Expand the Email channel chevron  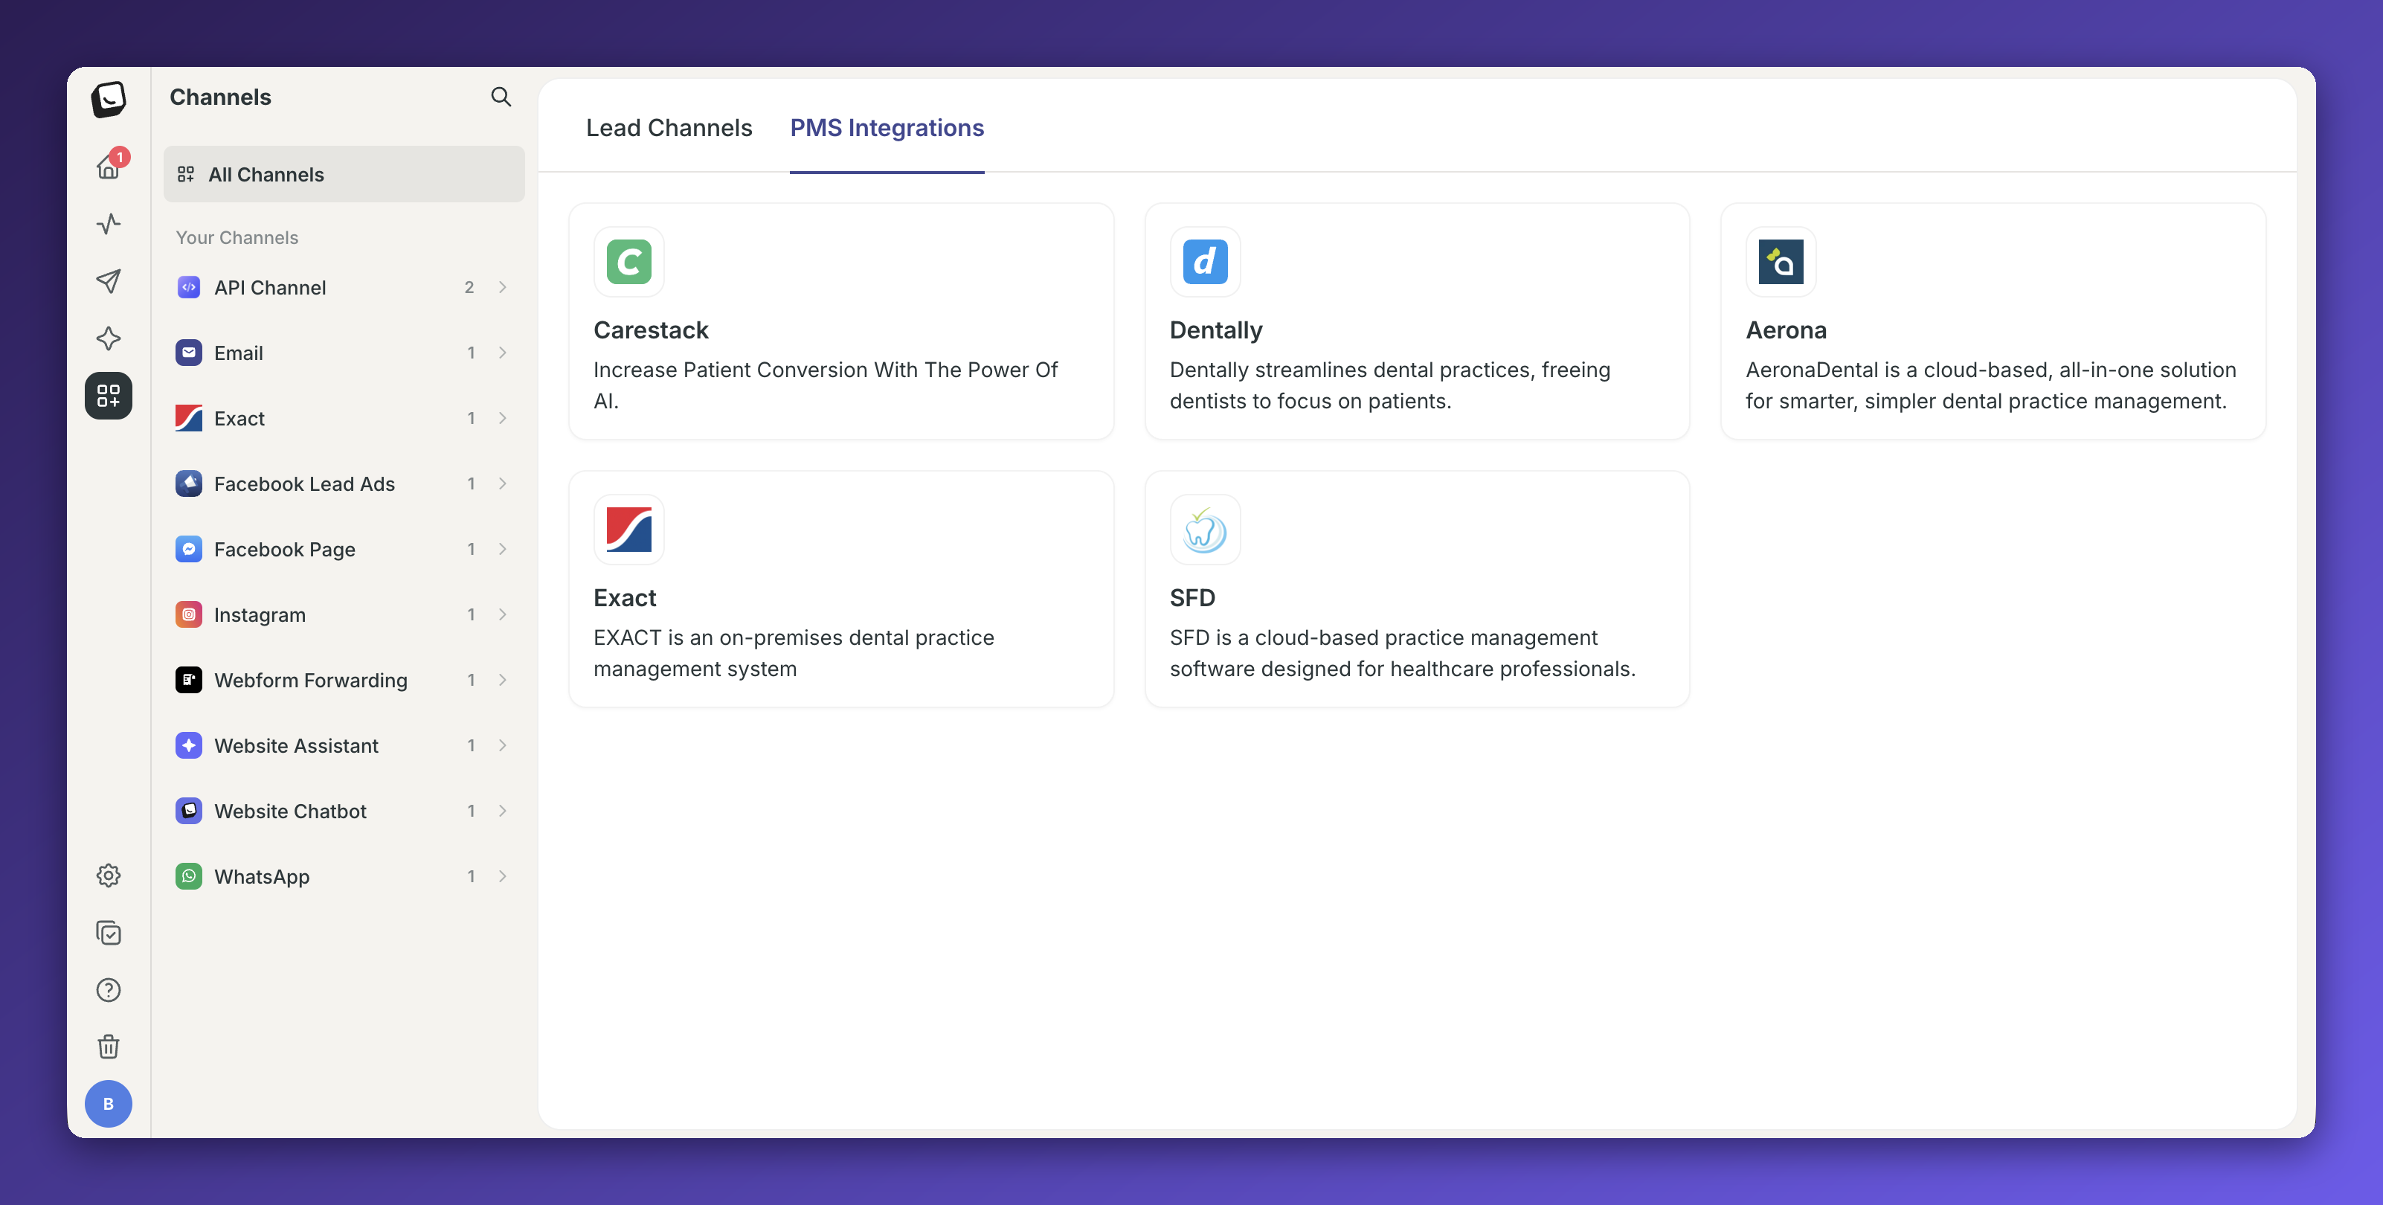point(502,353)
